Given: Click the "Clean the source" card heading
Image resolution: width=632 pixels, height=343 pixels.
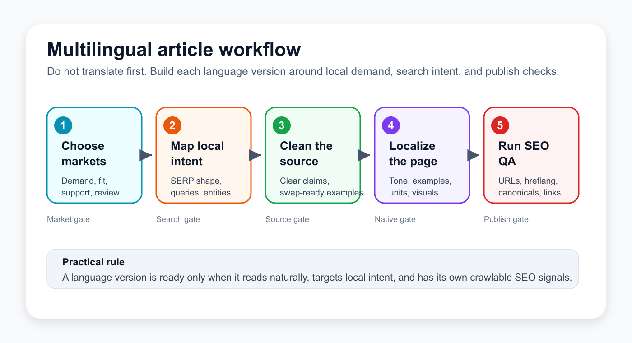Looking at the screenshot, I should (306, 153).
